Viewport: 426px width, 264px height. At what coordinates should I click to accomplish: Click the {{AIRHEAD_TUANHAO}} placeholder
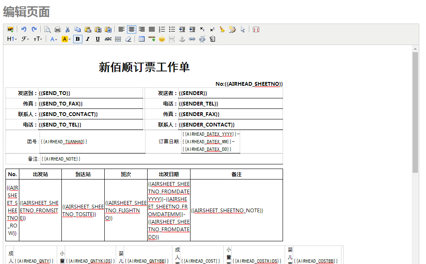pyautogui.click(x=64, y=142)
